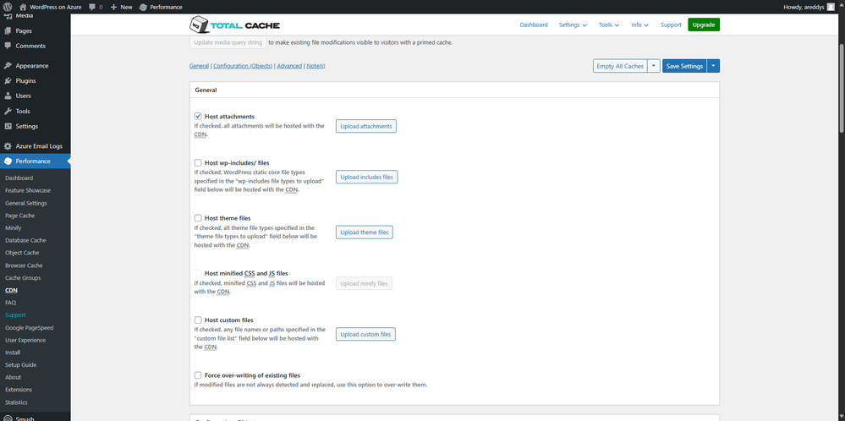Open the WordPress logo menu
This screenshot has width=845, height=421.
[x=8, y=7]
